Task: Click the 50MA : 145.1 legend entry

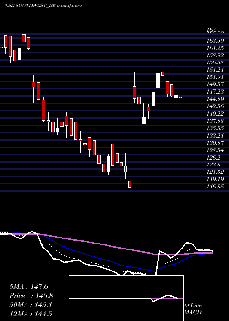Action: pyautogui.click(x=30, y=305)
